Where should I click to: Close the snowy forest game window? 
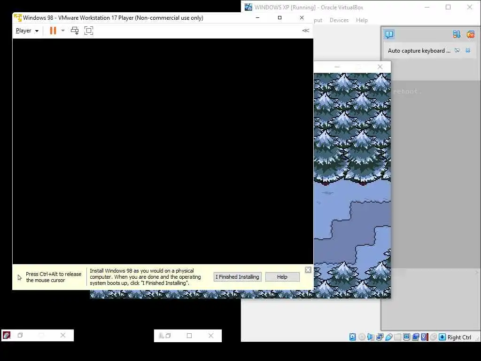380,67
